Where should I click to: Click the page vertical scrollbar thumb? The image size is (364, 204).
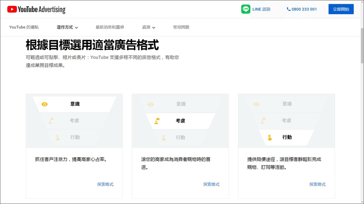[x=362, y=46]
